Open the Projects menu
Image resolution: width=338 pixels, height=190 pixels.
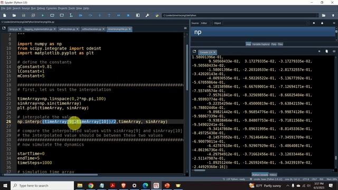(62, 8)
